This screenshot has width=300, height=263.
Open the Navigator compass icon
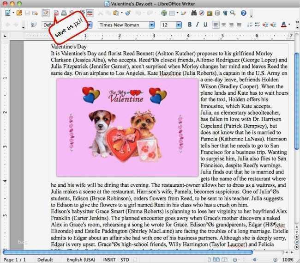click(x=202, y=13)
